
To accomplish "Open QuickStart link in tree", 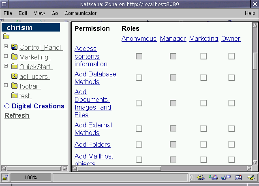I will (36, 67).
